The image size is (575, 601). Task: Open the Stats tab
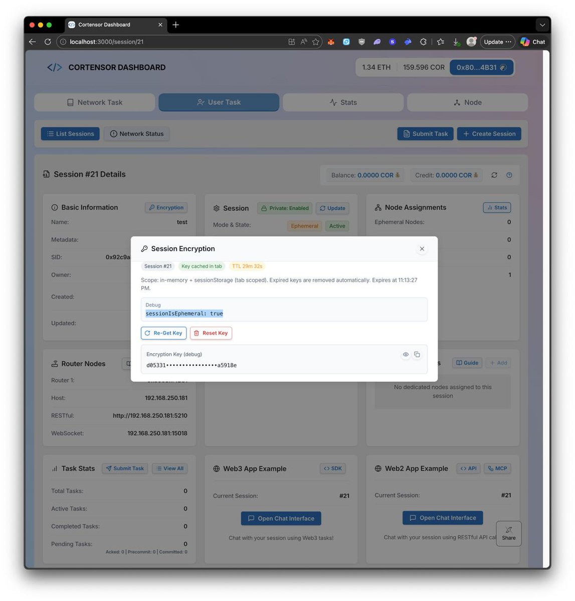pos(343,102)
